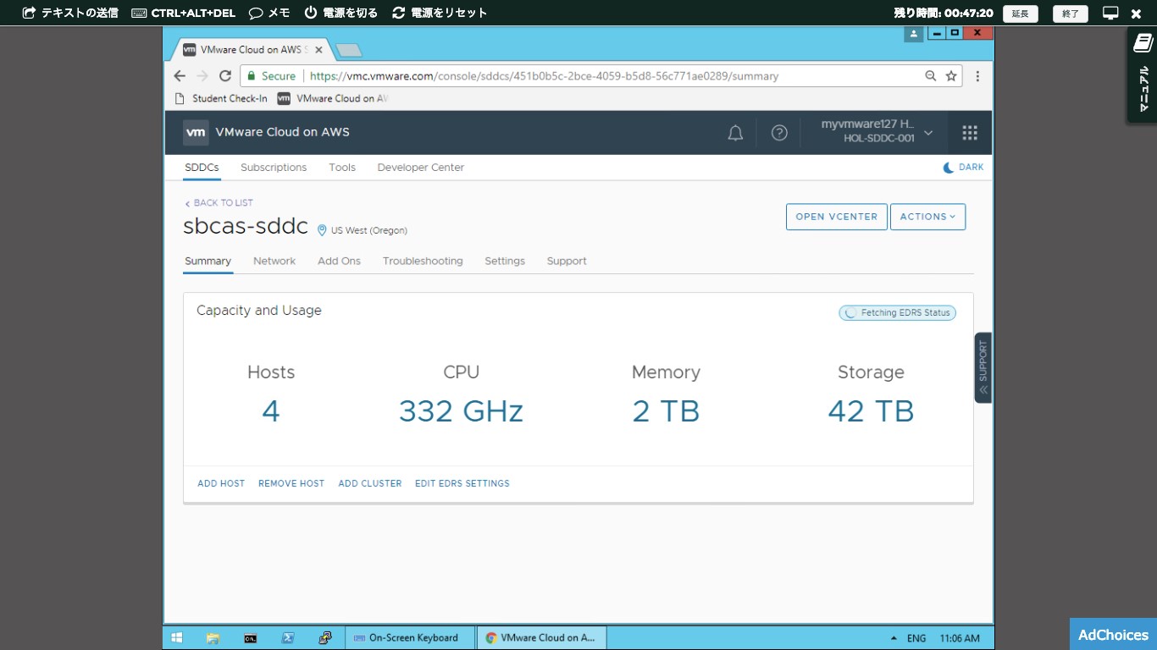Click BACK TO LIST link
The image size is (1157, 650).
point(219,203)
